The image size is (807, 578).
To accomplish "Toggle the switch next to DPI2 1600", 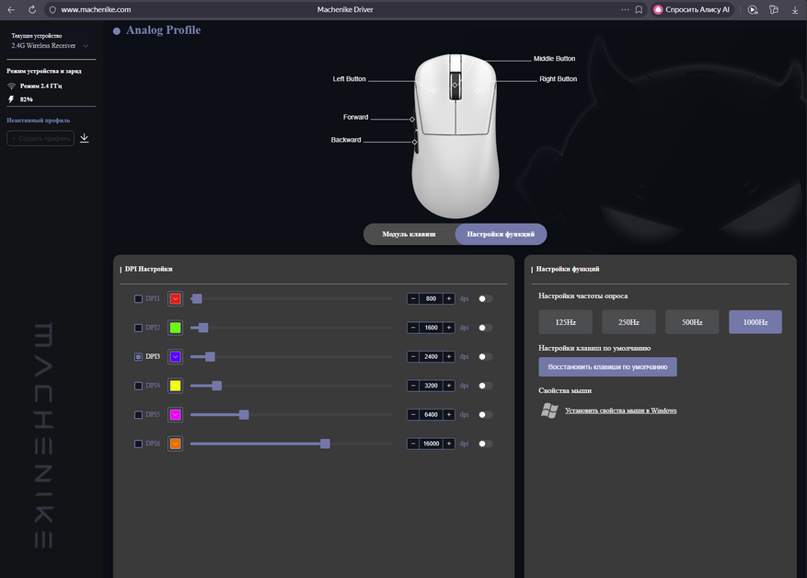I will pos(485,328).
